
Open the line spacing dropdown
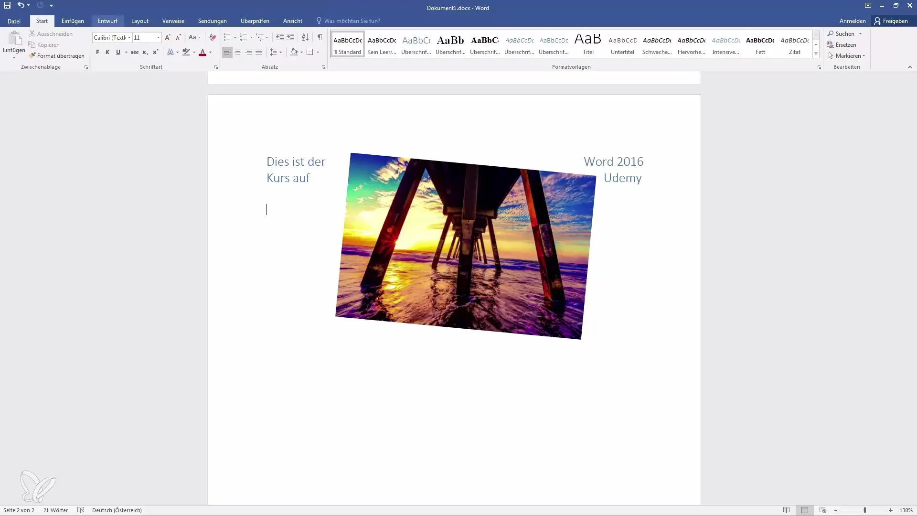[276, 52]
